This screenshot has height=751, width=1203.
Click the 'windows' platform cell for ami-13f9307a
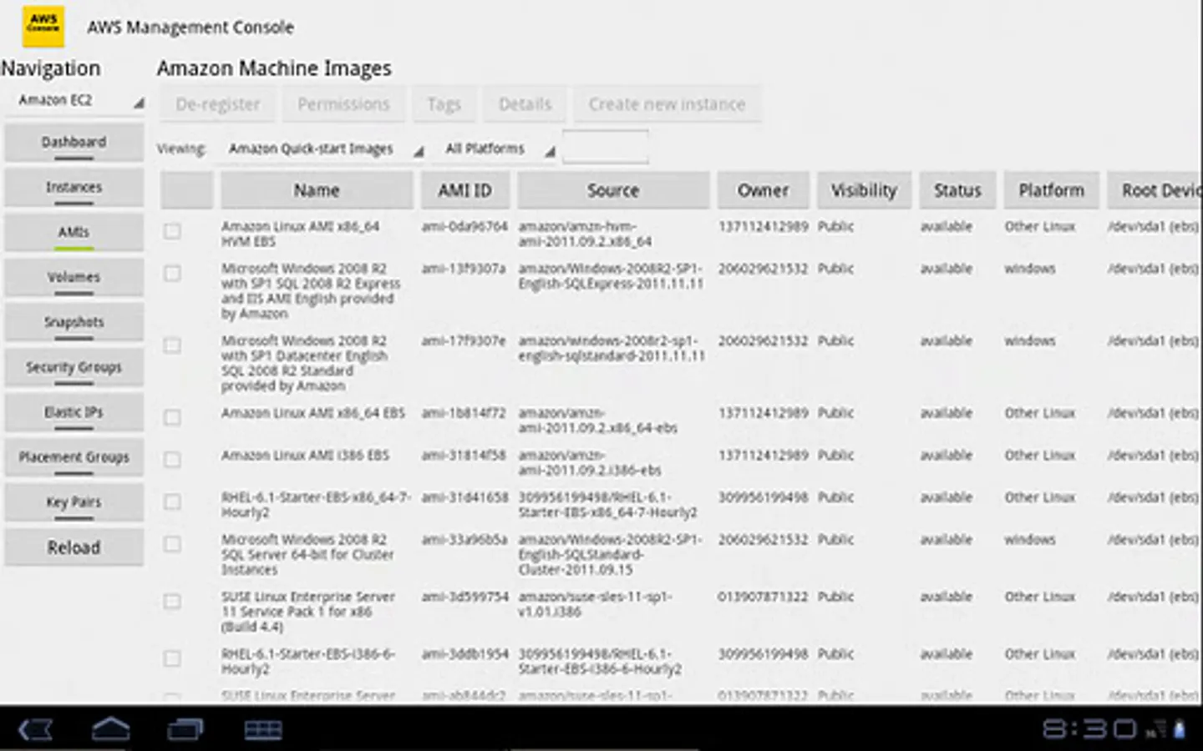coord(1029,269)
